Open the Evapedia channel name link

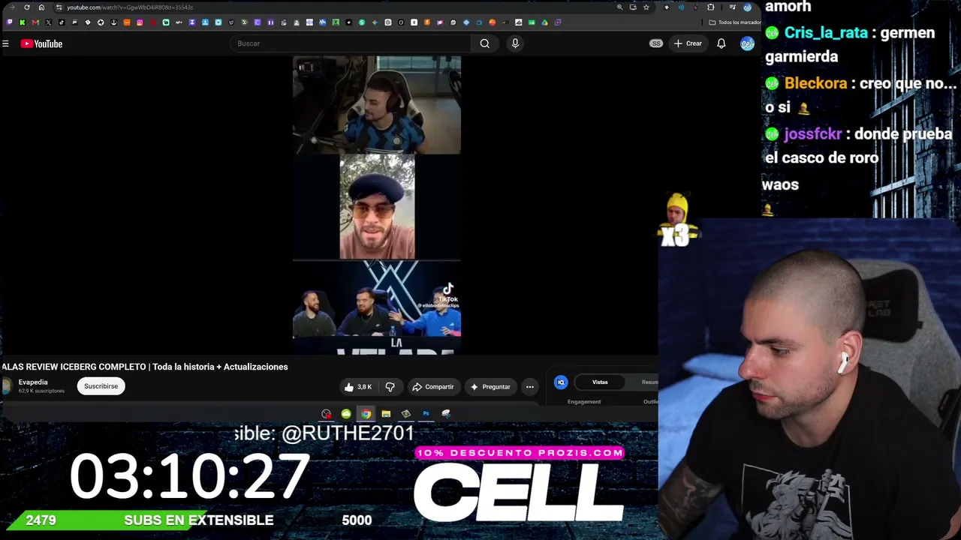click(33, 382)
